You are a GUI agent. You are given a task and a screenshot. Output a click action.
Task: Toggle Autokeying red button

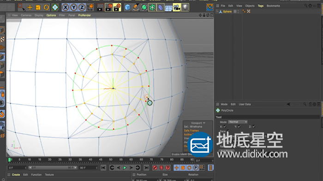[x=161, y=168]
